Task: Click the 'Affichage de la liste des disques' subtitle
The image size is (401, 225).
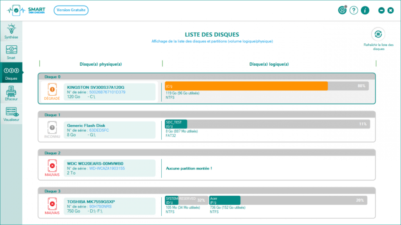Action: point(212,41)
